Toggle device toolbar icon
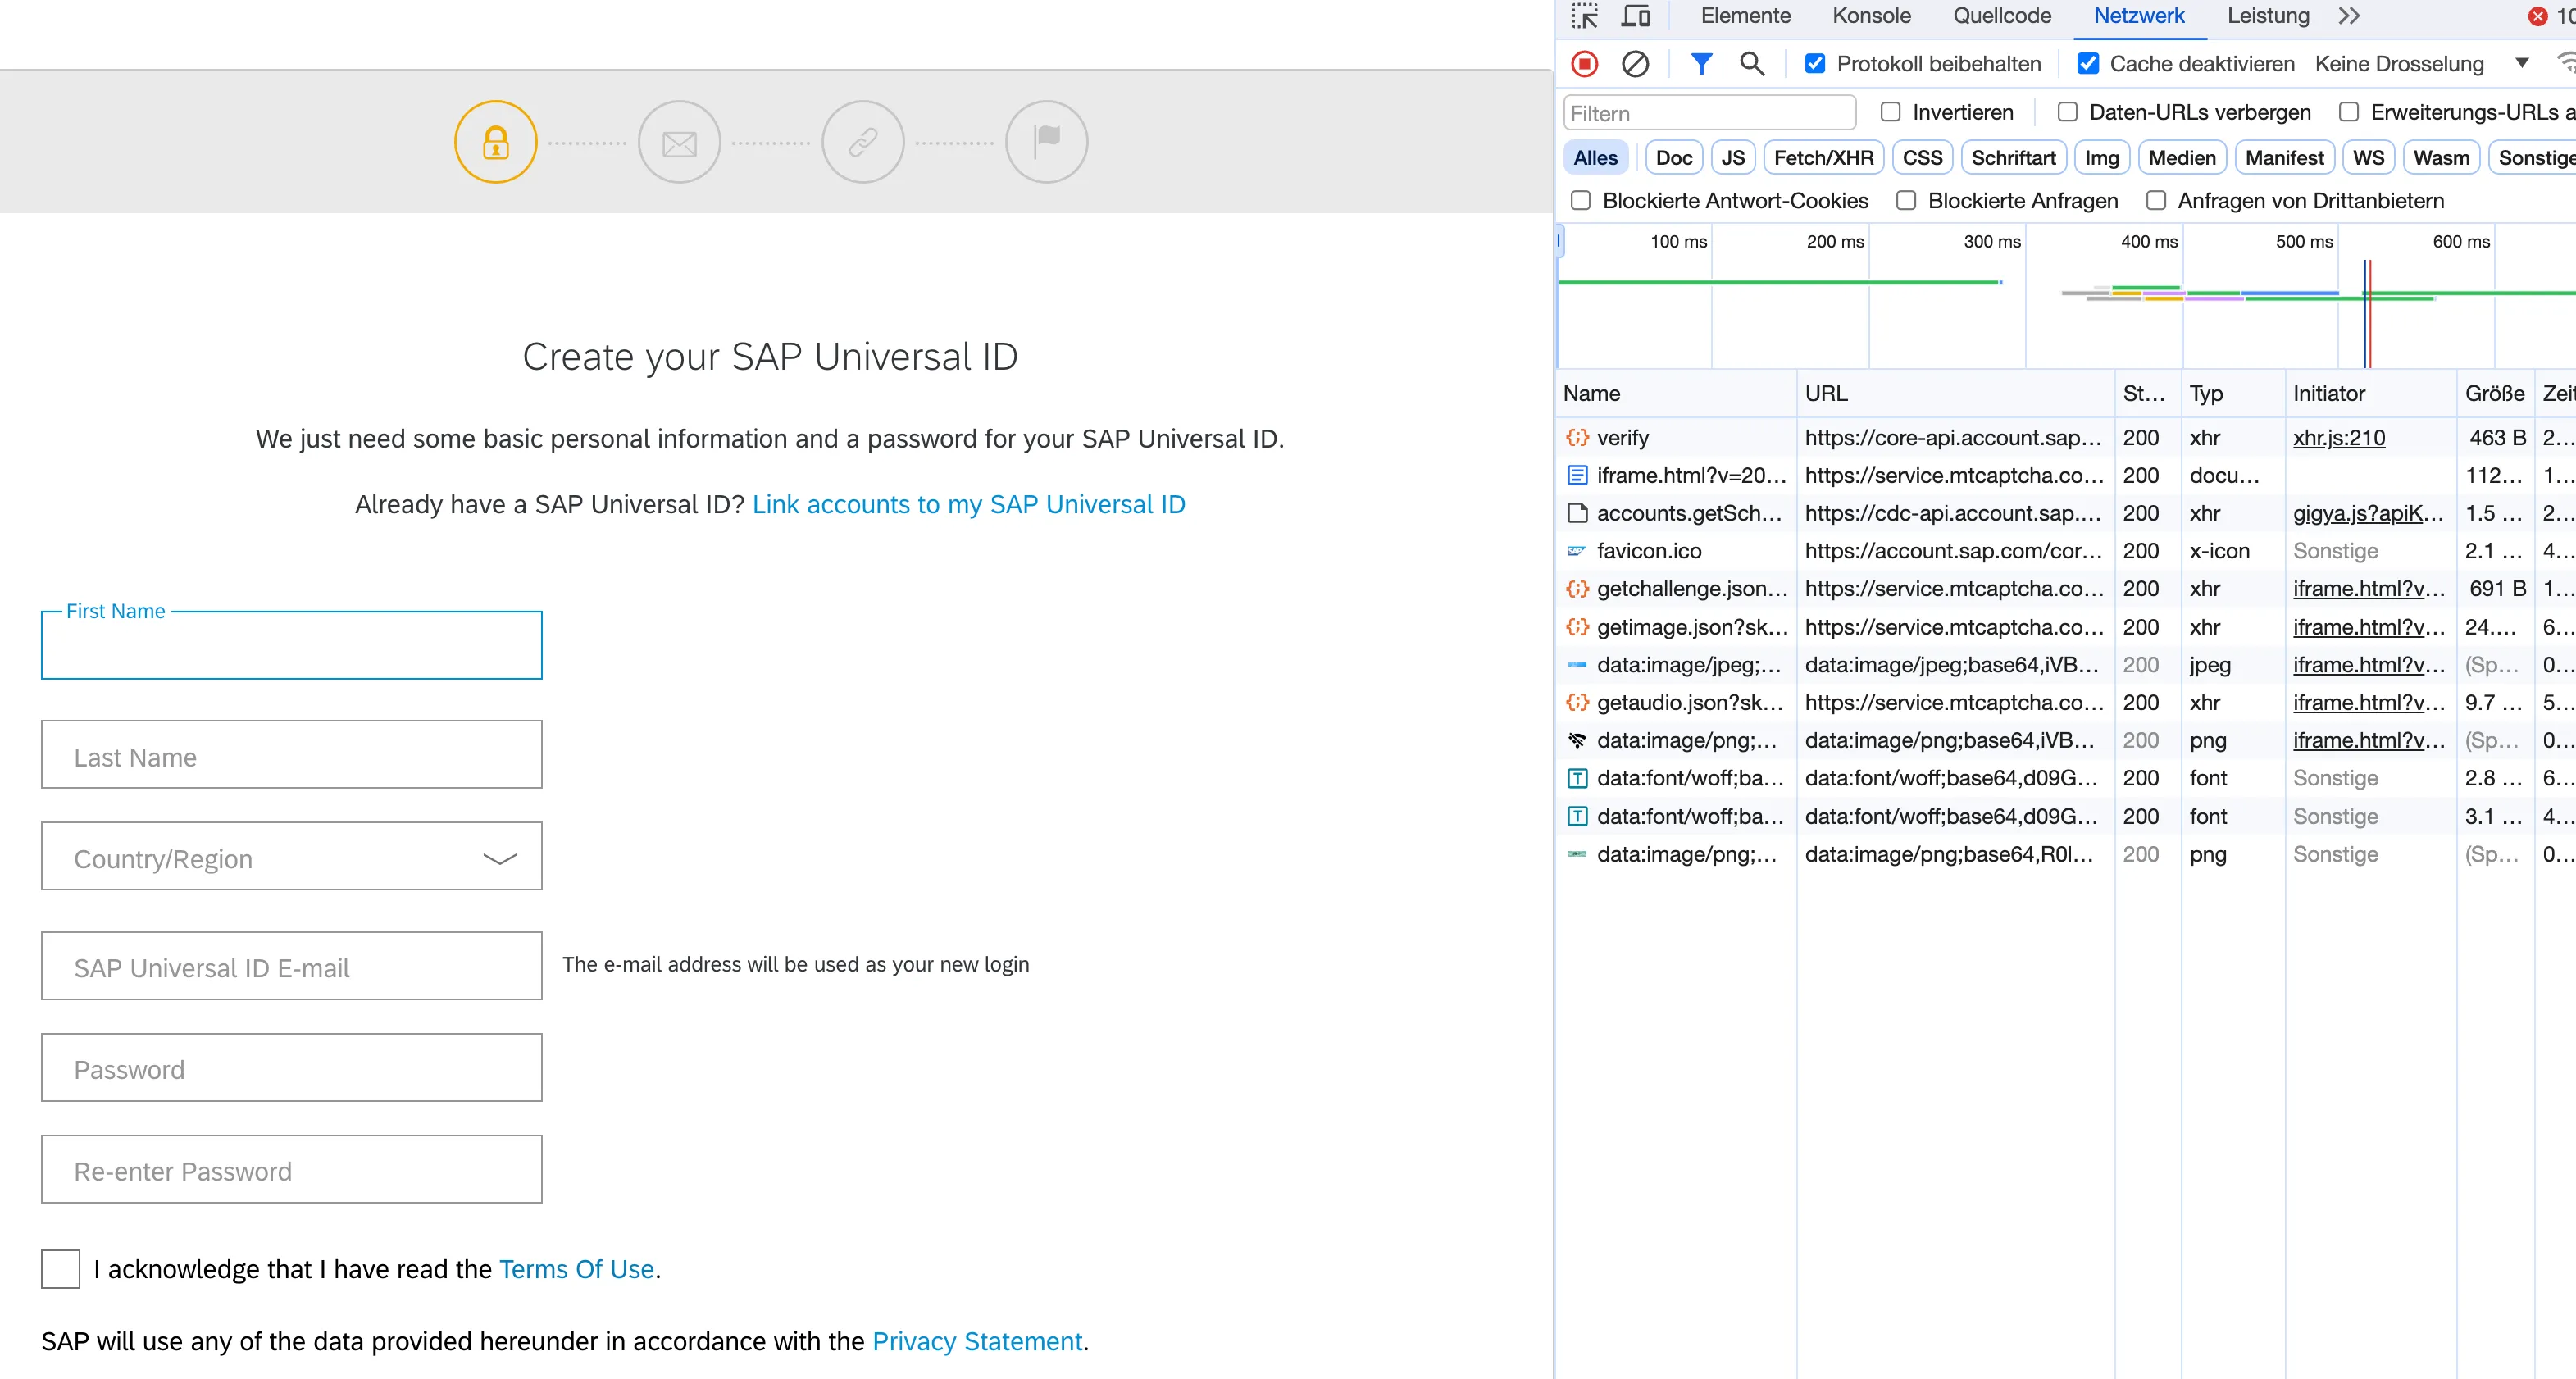The width and height of the screenshot is (2576, 1379). point(1636,16)
